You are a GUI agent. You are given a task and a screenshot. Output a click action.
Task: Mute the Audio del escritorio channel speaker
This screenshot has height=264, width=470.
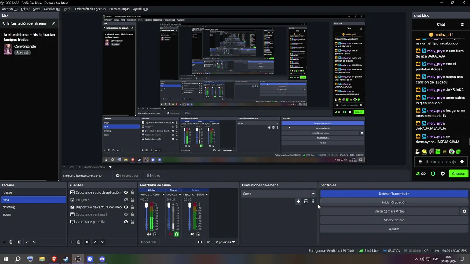149,234
